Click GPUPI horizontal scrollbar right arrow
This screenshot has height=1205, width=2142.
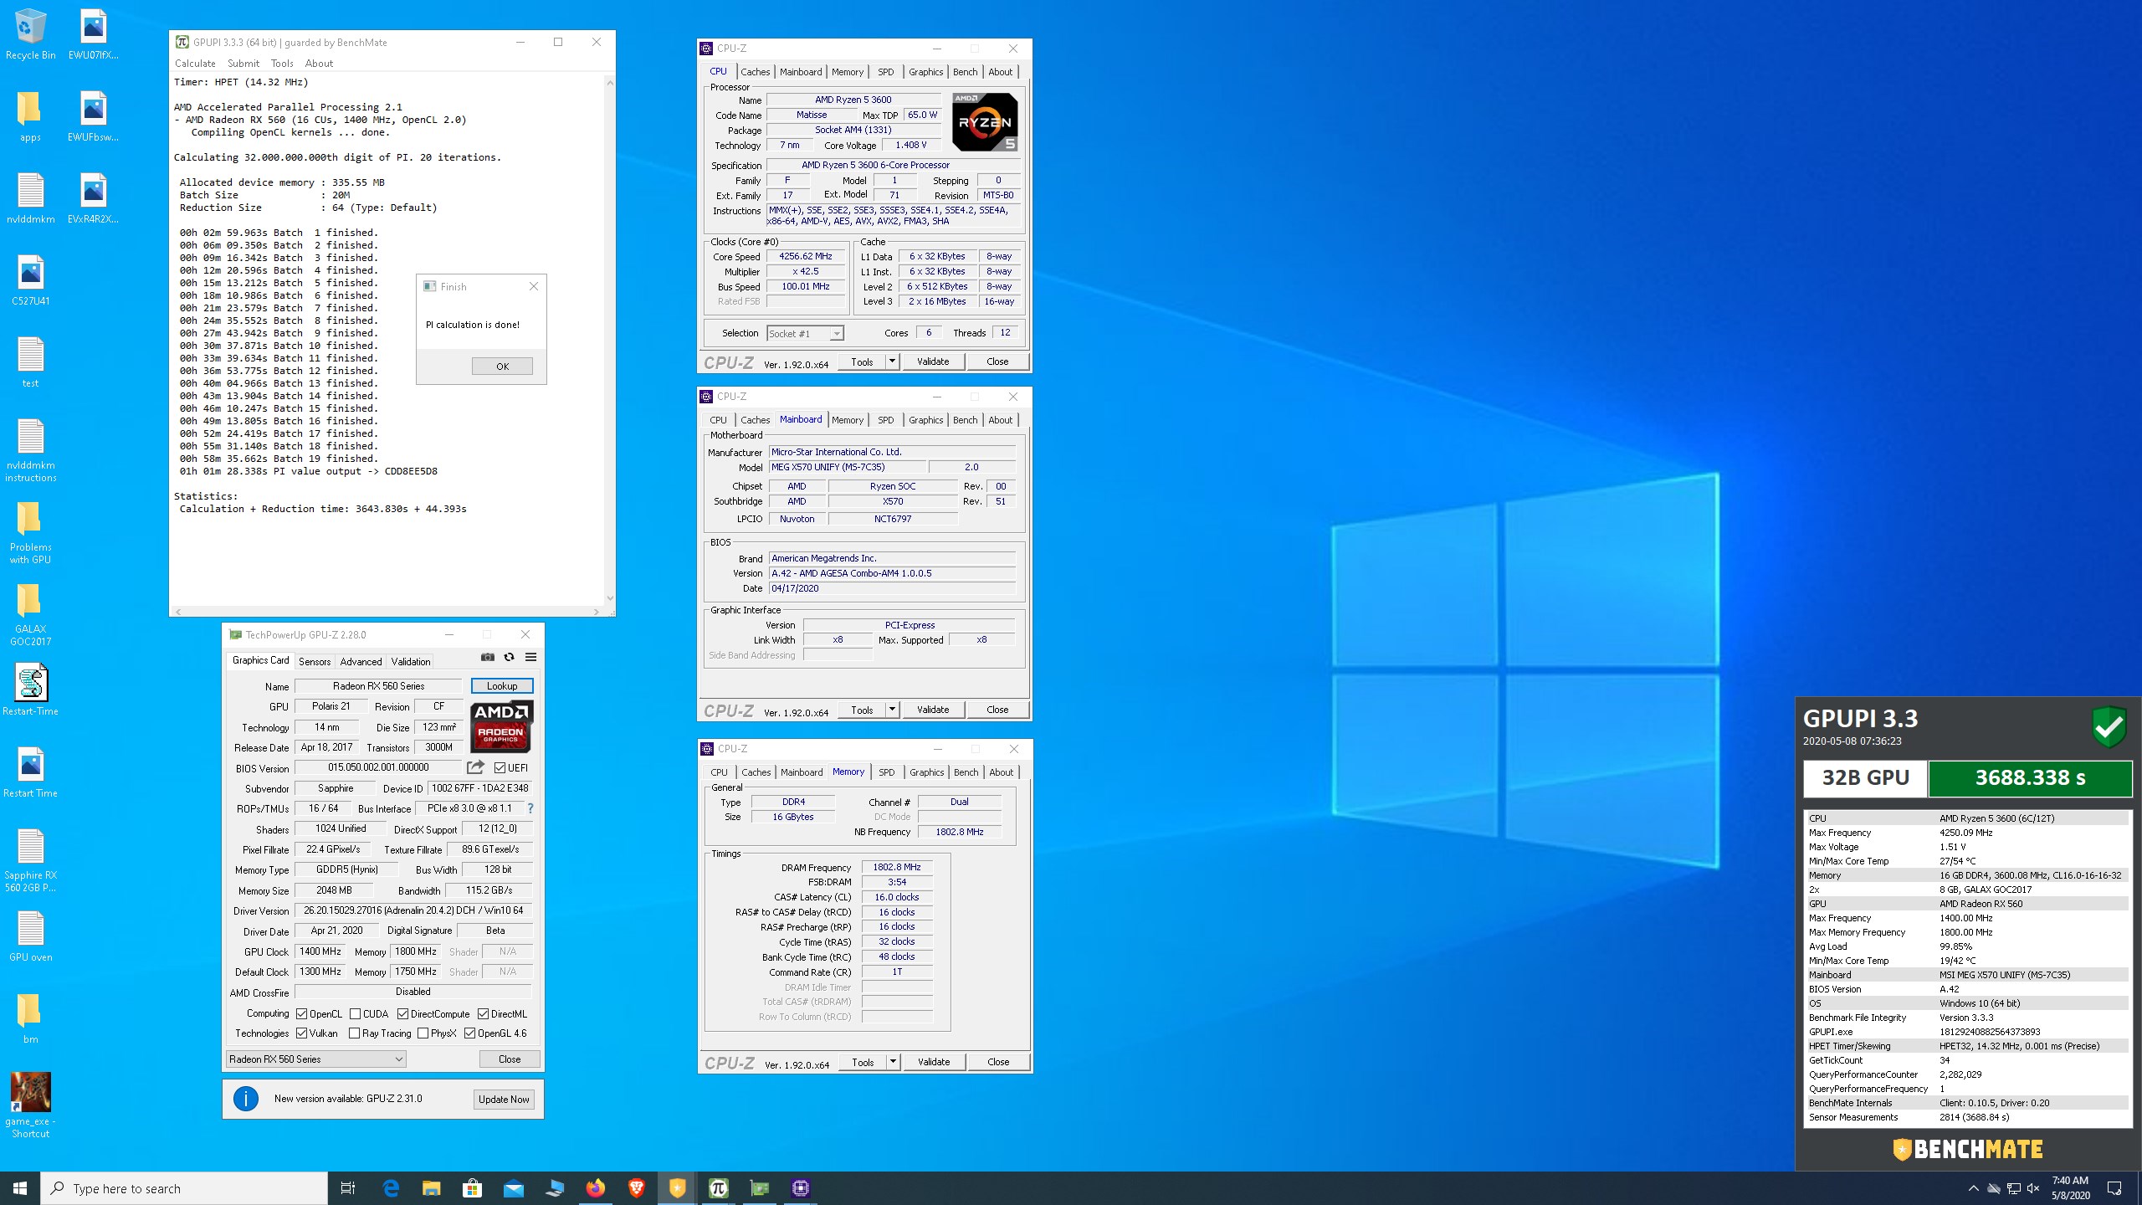pyautogui.click(x=596, y=612)
